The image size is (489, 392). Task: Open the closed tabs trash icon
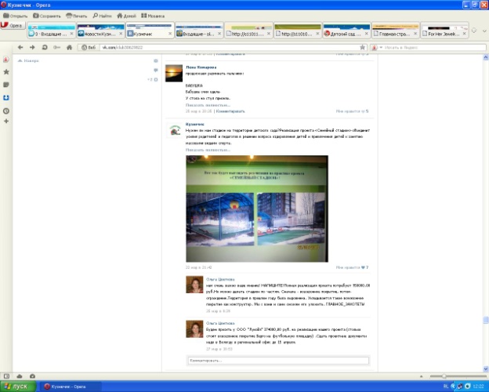[474, 31]
